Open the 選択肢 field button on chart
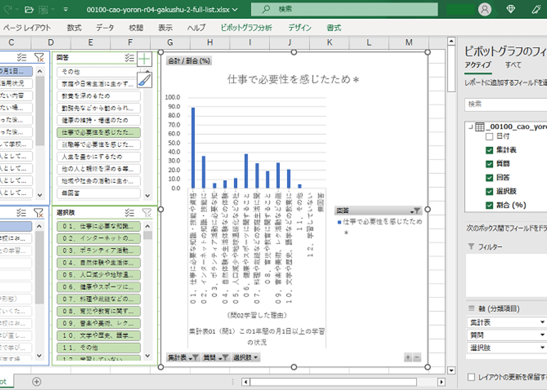This screenshot has width=547, height=390. [246, 357]
